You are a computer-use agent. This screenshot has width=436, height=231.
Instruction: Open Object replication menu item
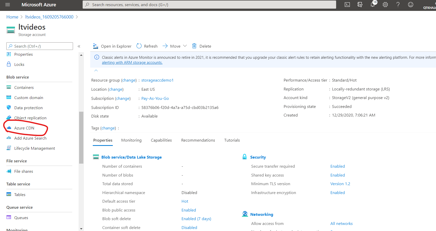[30, 118]
